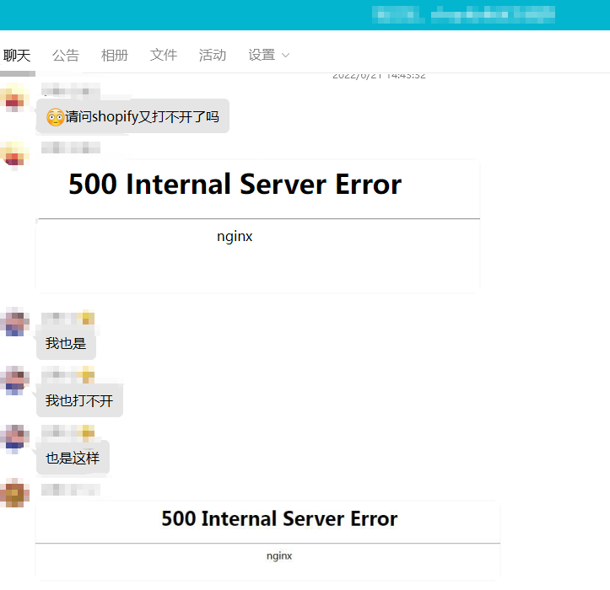Image resolution: width=610 pixels, height=590 pixels.
Task: Open the 相册 tab
Action: [115, 55]
